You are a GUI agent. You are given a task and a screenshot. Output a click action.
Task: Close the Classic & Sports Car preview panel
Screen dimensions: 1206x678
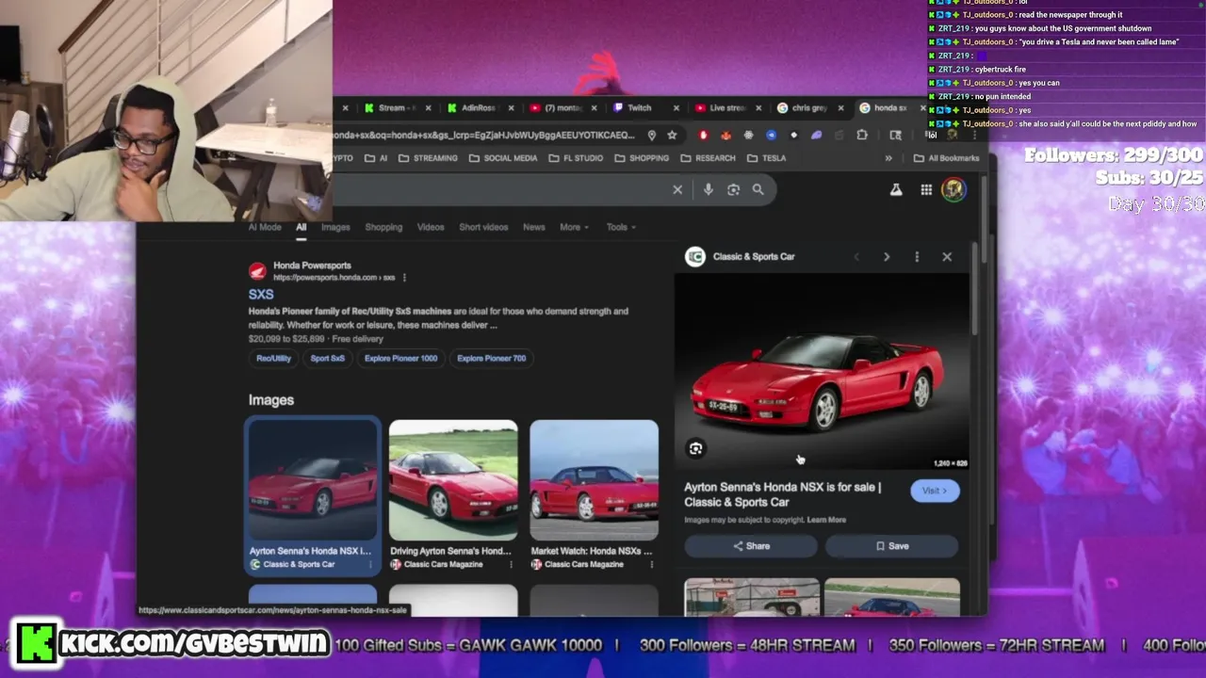[947, 256]
